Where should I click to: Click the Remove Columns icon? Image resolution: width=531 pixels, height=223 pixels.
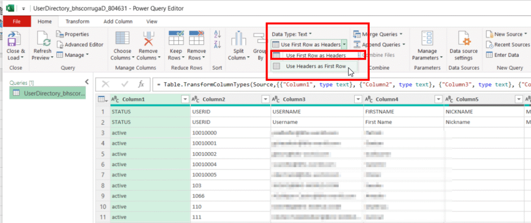[148, 40]
